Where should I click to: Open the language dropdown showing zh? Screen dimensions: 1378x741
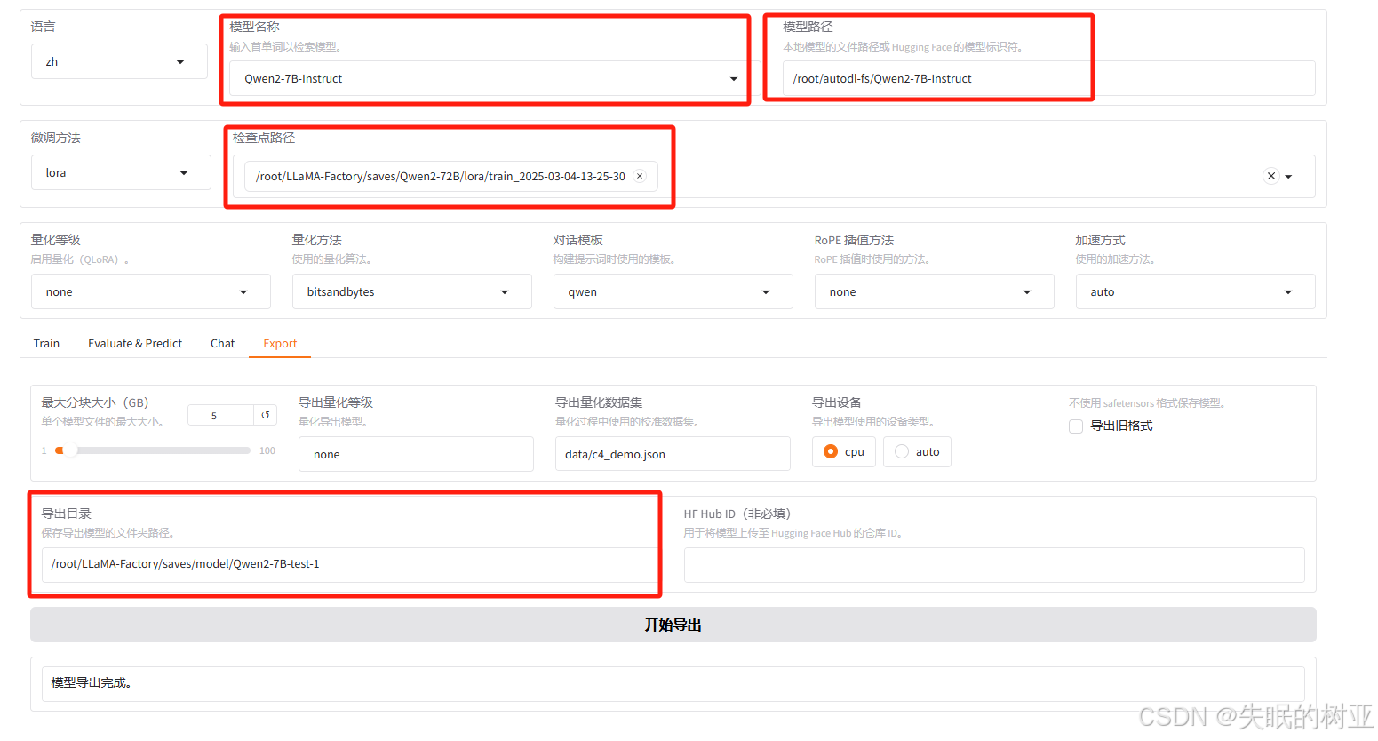coord(119,61)
